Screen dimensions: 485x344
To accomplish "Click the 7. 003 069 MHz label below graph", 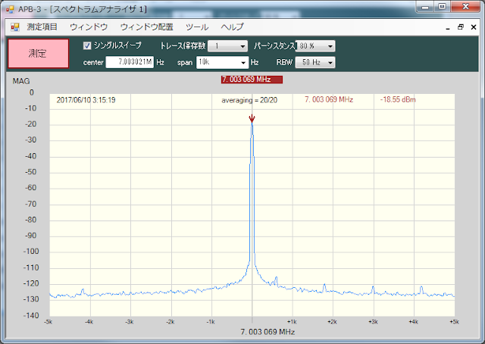I will 268,332.
